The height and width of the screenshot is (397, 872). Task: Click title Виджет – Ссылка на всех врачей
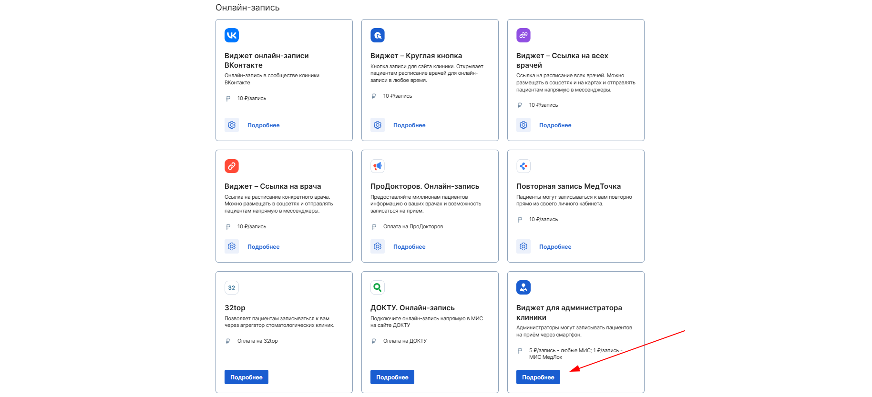click(562, 61)
